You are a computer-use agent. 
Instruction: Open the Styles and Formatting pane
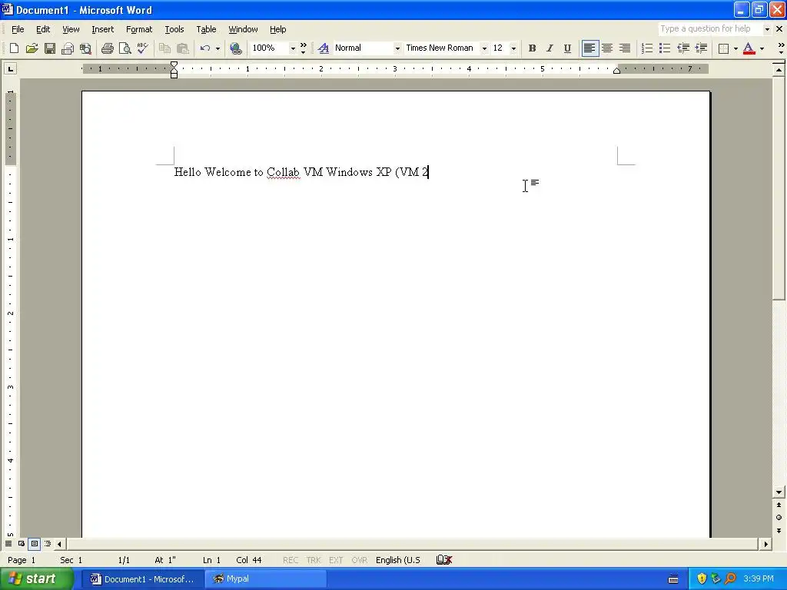tap(324, 48)
